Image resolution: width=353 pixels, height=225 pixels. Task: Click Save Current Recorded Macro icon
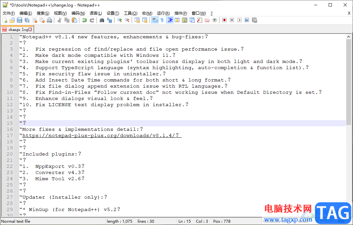tap(255, 20)
